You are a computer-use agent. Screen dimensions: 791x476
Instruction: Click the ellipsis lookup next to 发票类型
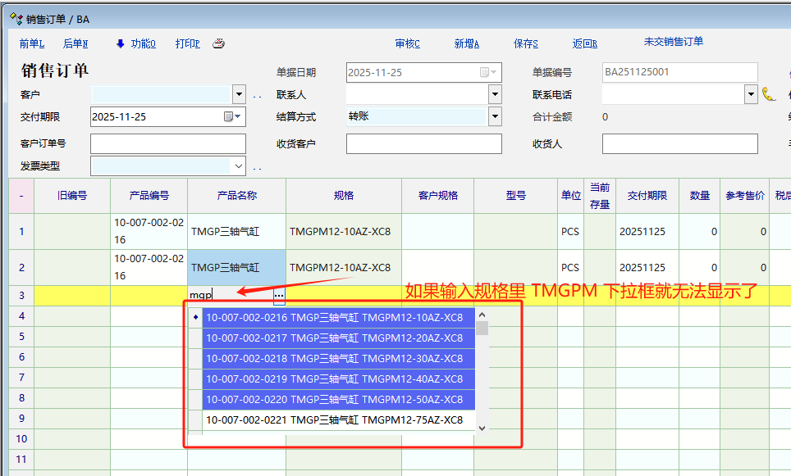257,168
